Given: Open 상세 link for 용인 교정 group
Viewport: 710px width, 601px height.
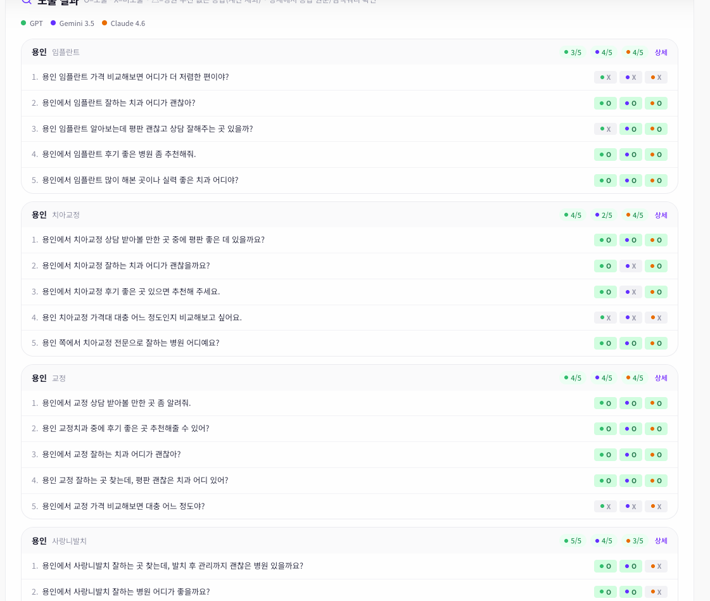Looking at the screenshot, I should [x=661, y=377].
